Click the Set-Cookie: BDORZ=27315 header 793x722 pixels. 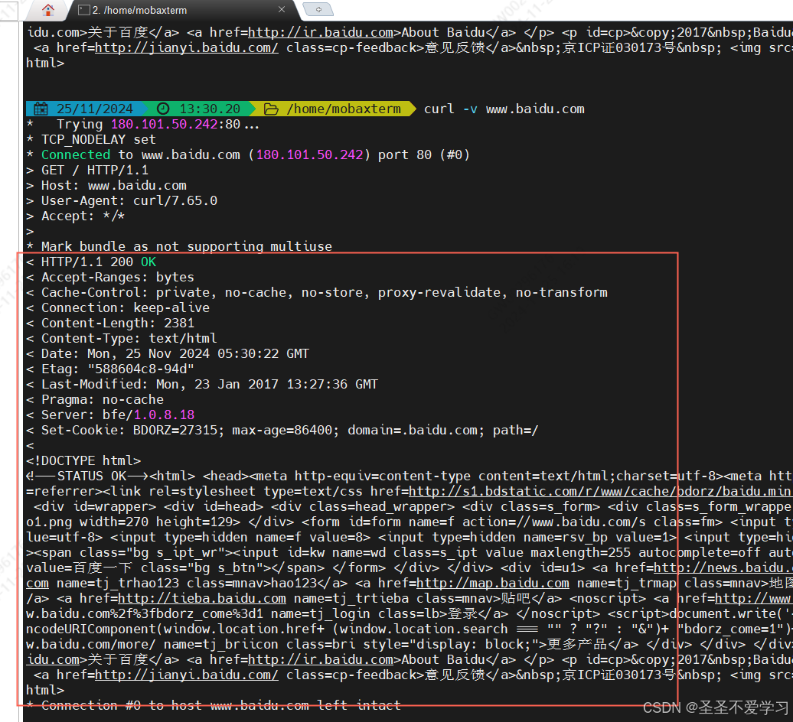pyautogui.click(x=290, y=430)
